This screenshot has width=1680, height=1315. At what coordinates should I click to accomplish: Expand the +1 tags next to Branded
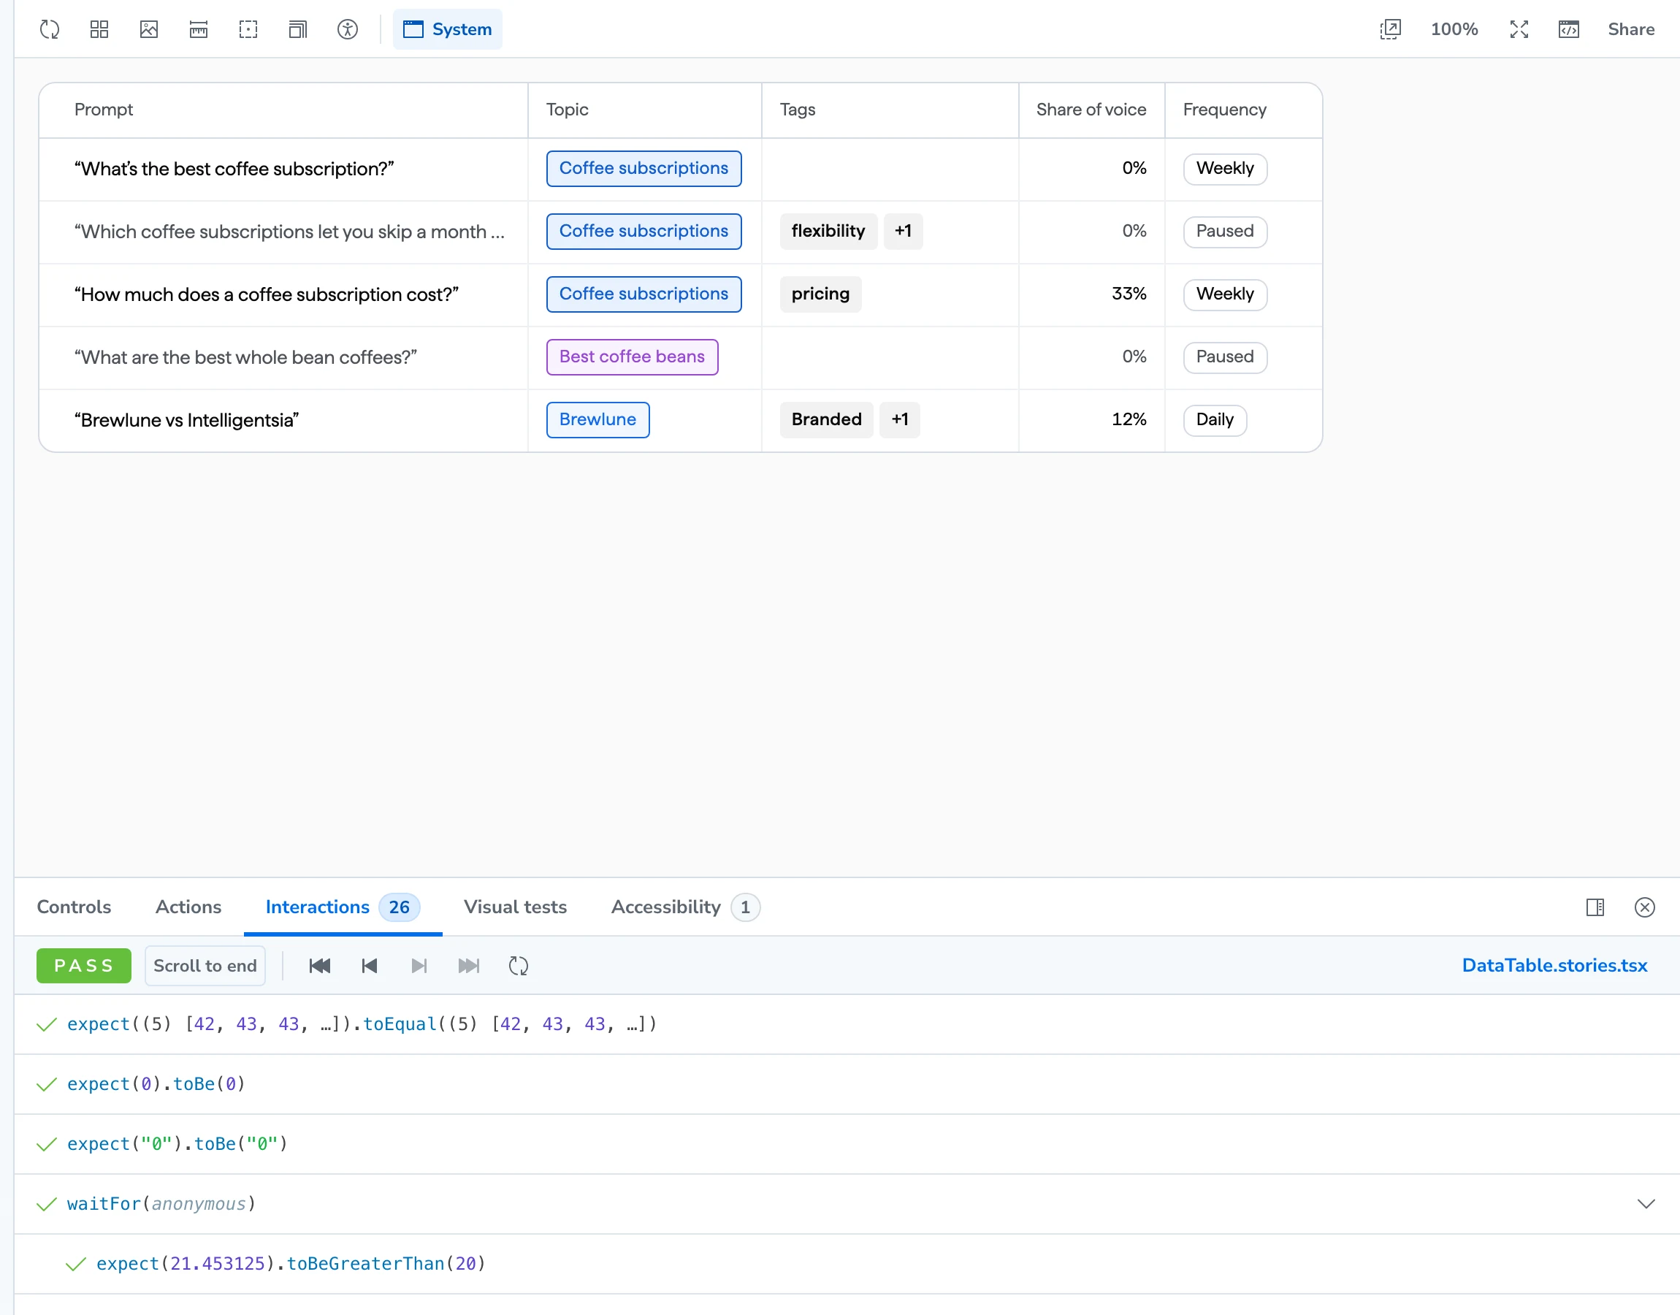(900, 419)
